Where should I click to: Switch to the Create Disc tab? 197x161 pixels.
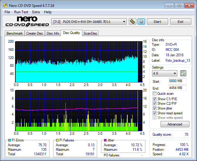click(35, 33)
